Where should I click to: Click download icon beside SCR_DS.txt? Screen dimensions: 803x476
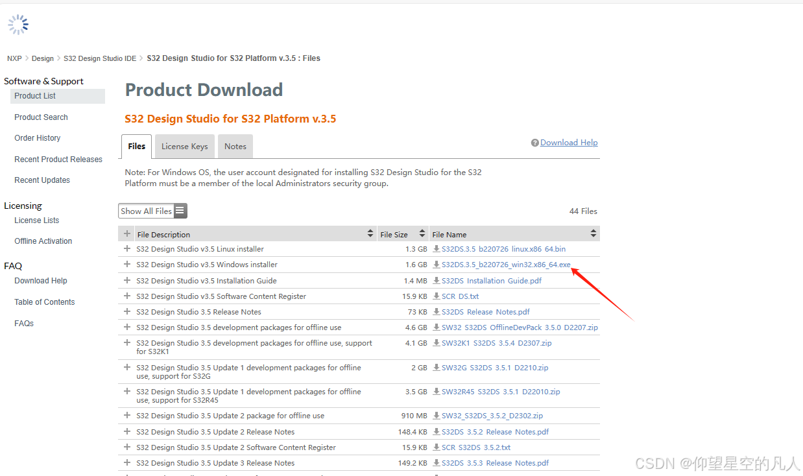point(437,296)
